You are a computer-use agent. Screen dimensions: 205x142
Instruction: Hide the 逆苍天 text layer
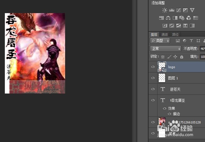[153, 89]
